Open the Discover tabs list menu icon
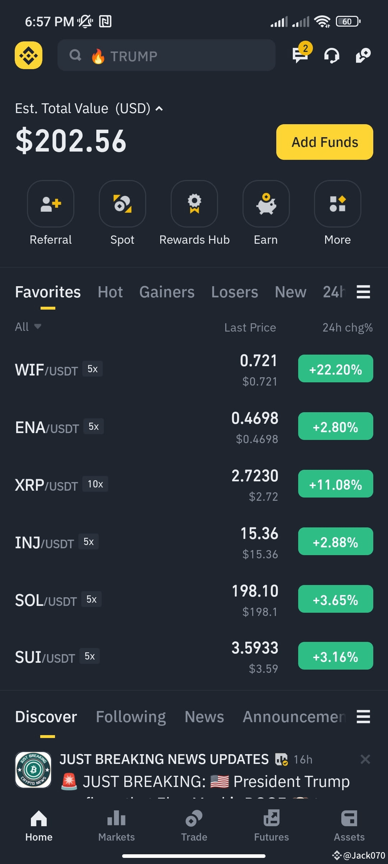 click(x=363, y=717)
